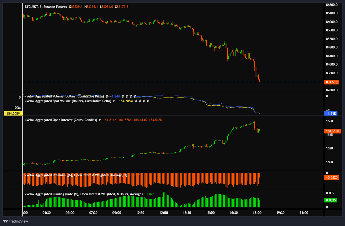Click the yellow -154.205M scale label
Viewport: 345px width, 226px height.
coord(13,114)
